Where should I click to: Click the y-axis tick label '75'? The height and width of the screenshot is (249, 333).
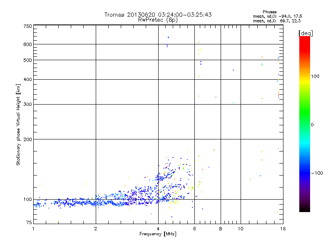(x=29, y=222)
